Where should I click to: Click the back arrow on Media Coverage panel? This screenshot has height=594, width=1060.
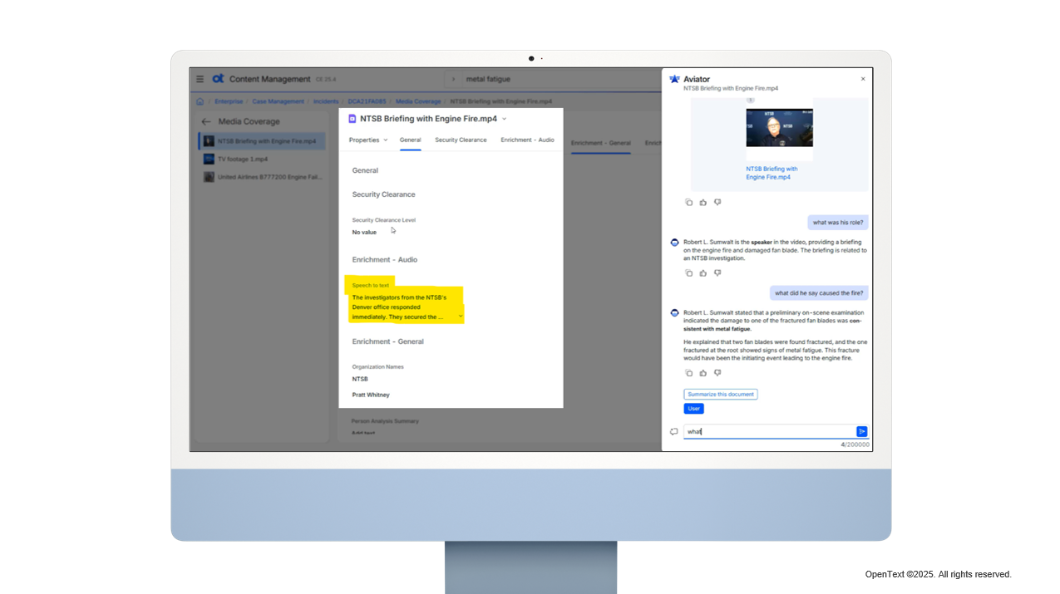click(x=205, y=121)
